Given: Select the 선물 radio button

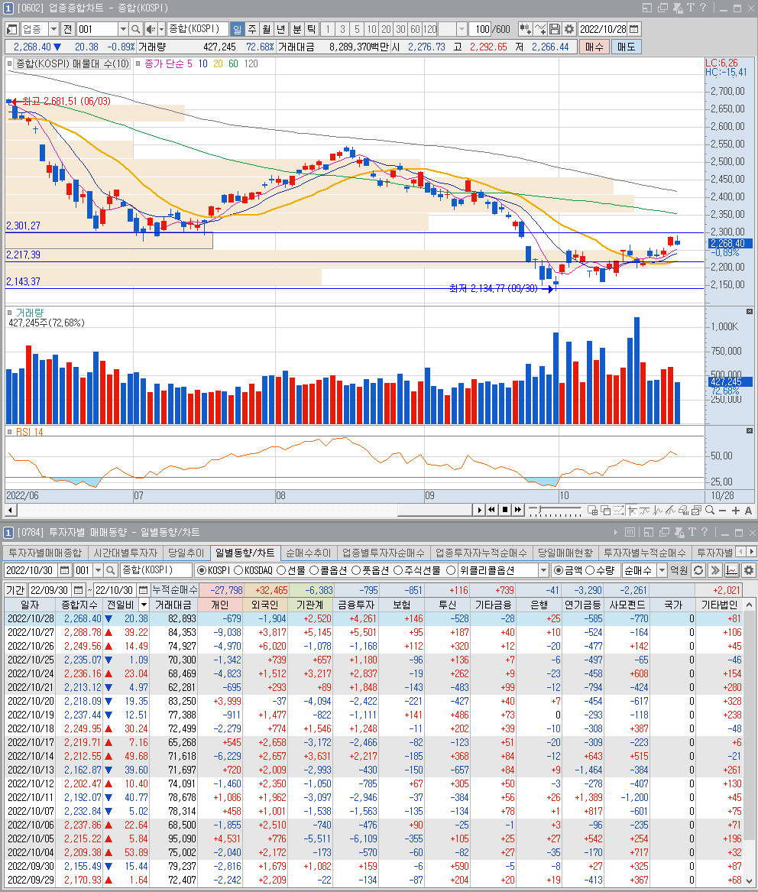Looking at the screenshot, I should coord(281,570).
